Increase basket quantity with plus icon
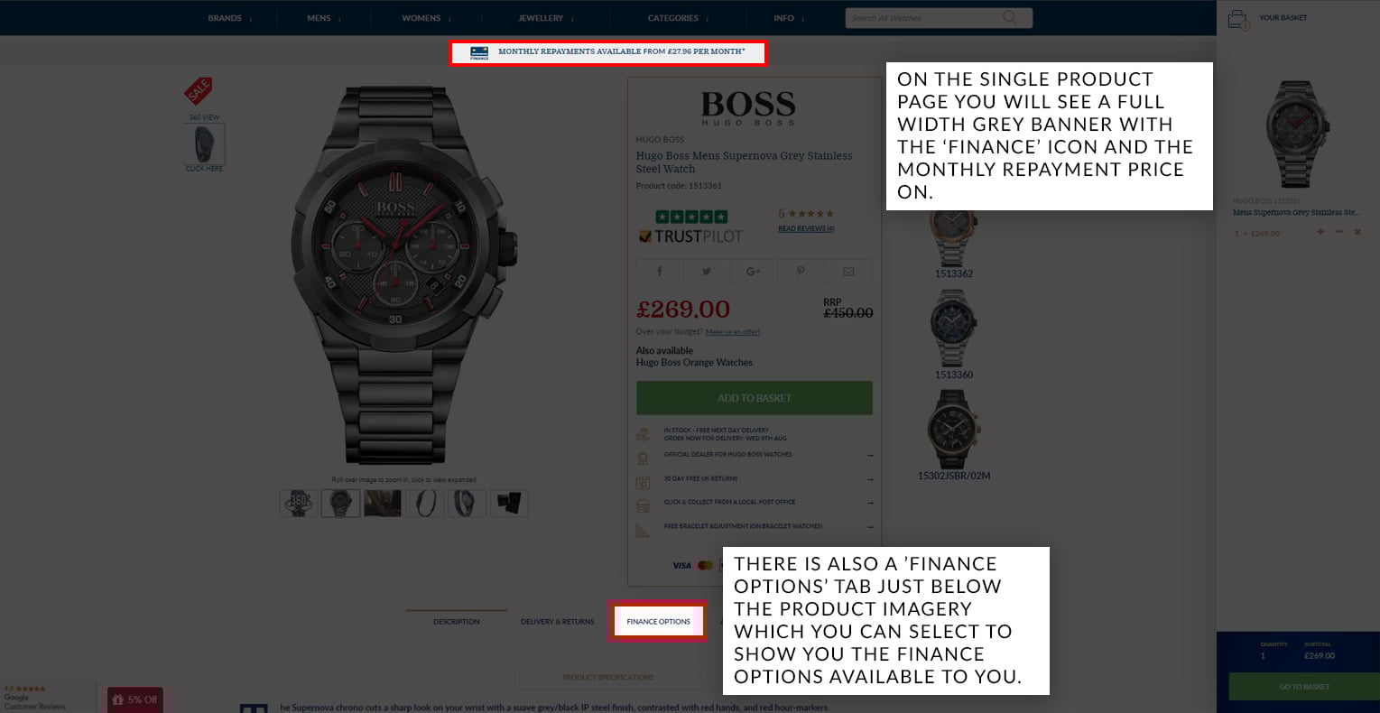 point(1320,232)
